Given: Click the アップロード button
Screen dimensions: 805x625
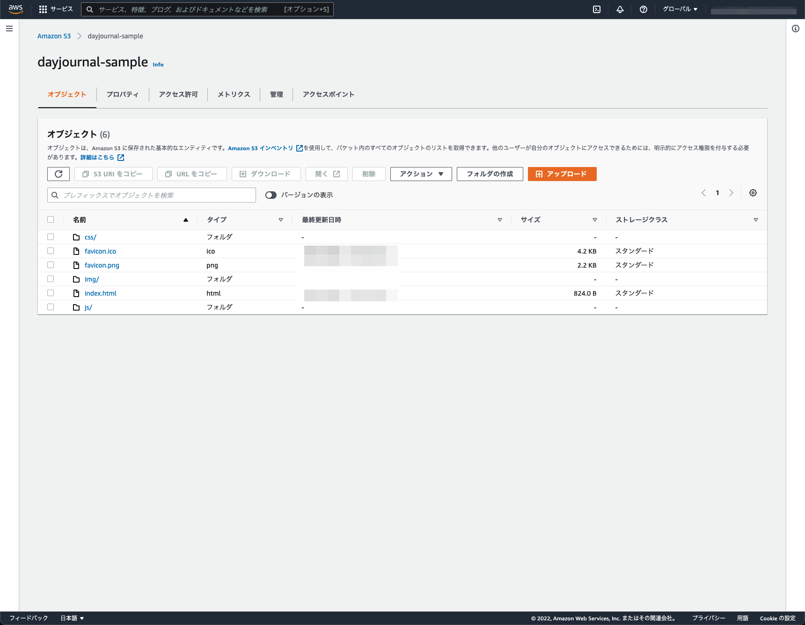Looking at the screenshot, I should [562, 174].
